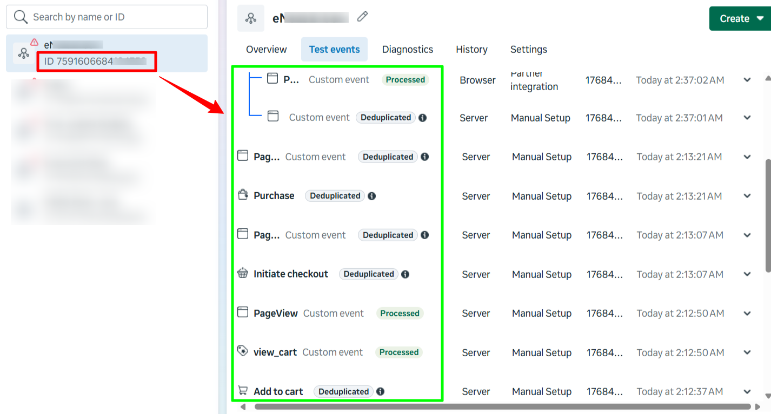Click the dataset icon in the sidebar item

coord(23,53)
